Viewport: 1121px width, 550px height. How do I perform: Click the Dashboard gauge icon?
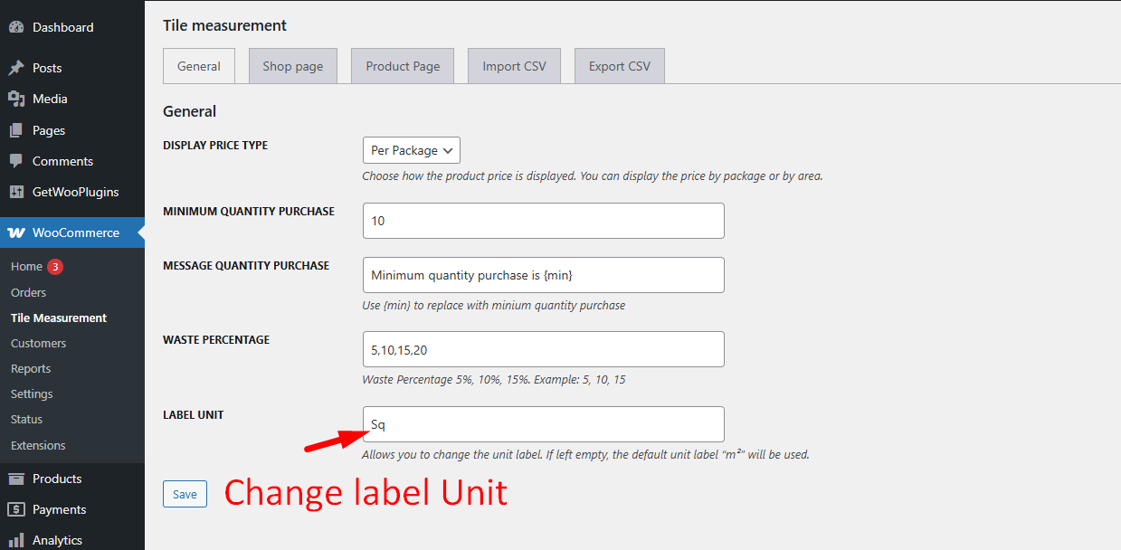click(x=16, y=27)
